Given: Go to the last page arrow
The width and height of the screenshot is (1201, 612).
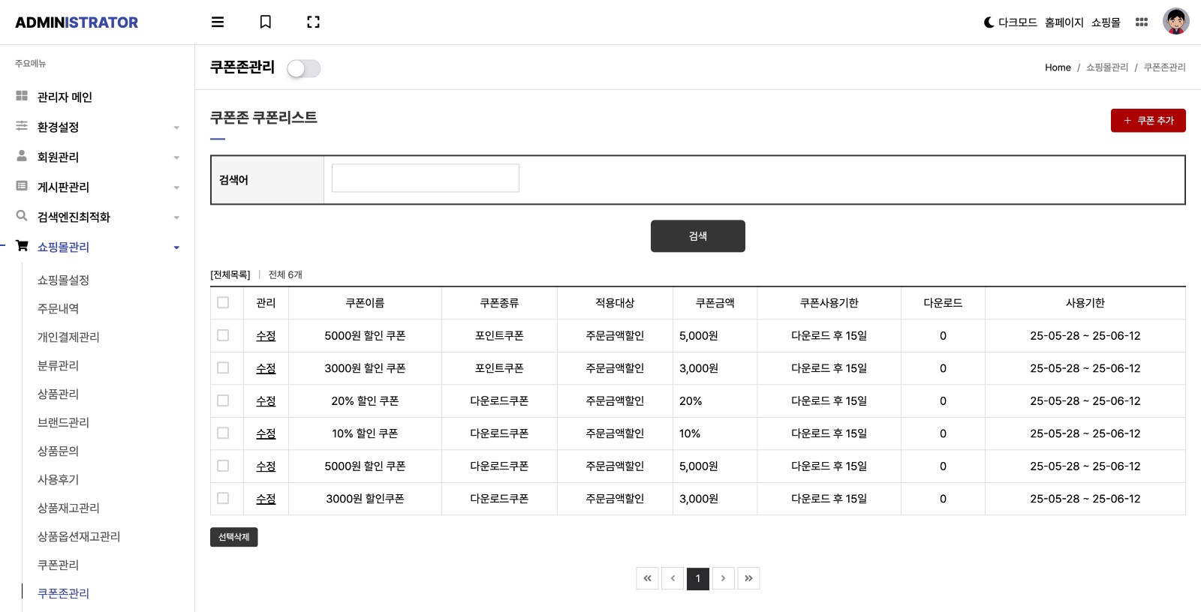Looking at the screenshot, I should coord(748,578).
